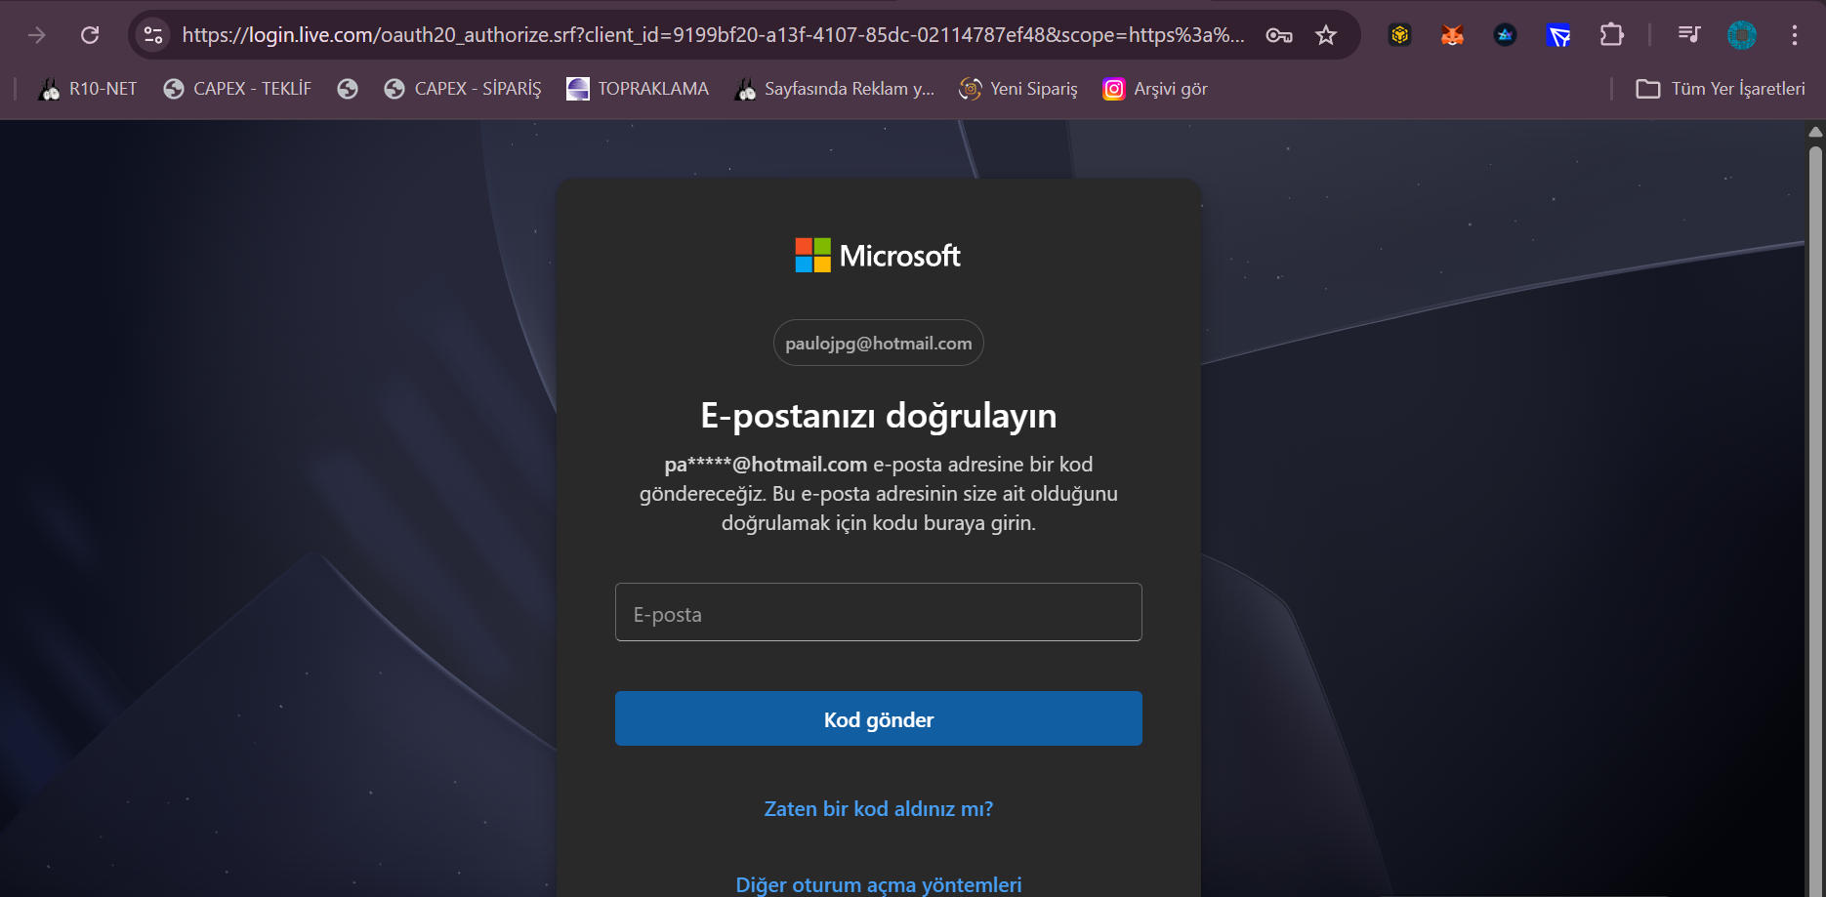Open the blue cursor extension icon
Image resolution: width=1826 pixels, height=897 pixels.
pos(1558,35)
